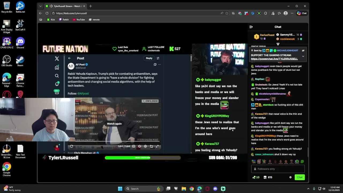Click the Followers only chat input field

[278, 169]
